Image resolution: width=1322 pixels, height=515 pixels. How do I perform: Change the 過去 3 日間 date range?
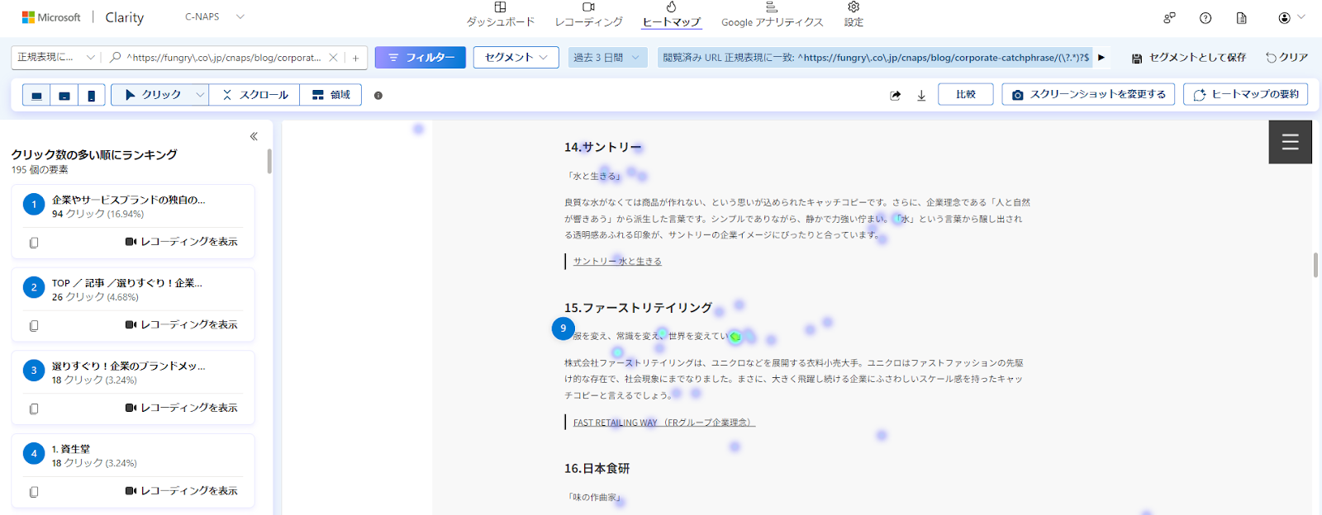(606, 57)
